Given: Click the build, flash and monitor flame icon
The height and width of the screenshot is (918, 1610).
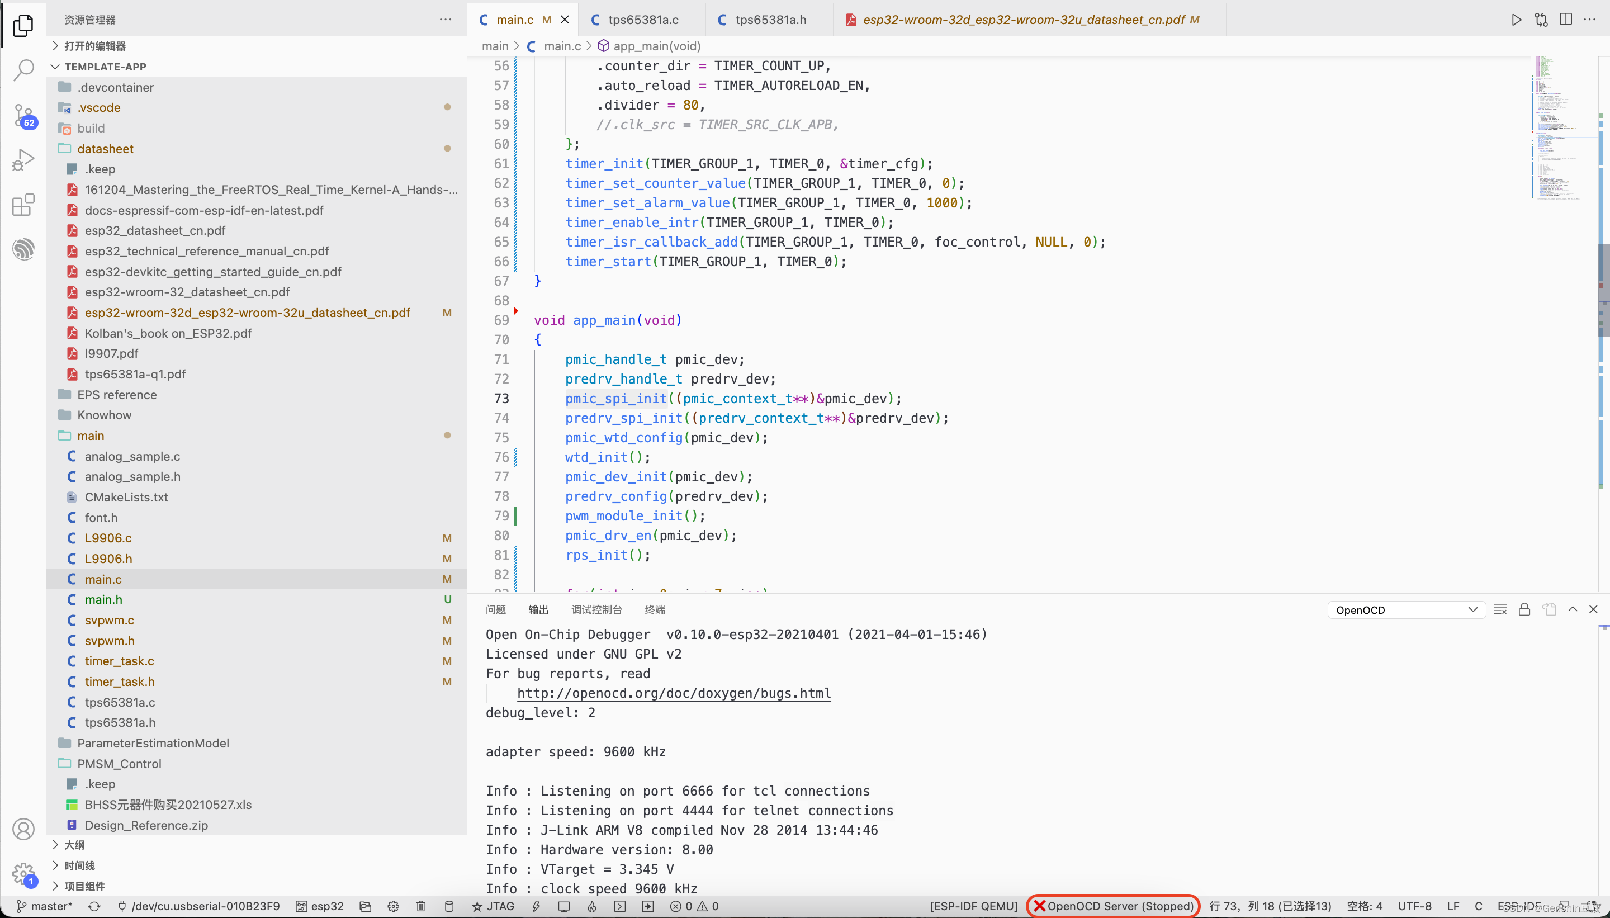Looking at the screenshot, I should pos(592,906).
